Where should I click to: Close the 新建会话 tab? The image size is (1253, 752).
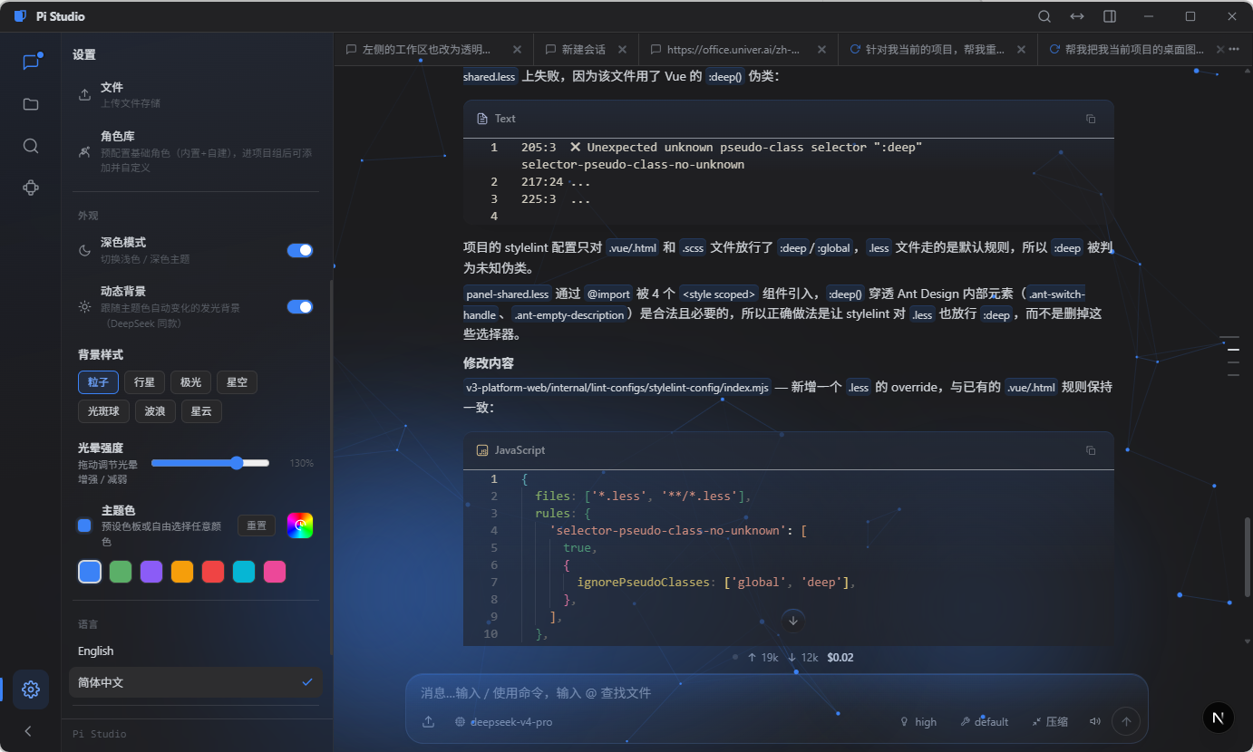[x=624, y=50]
